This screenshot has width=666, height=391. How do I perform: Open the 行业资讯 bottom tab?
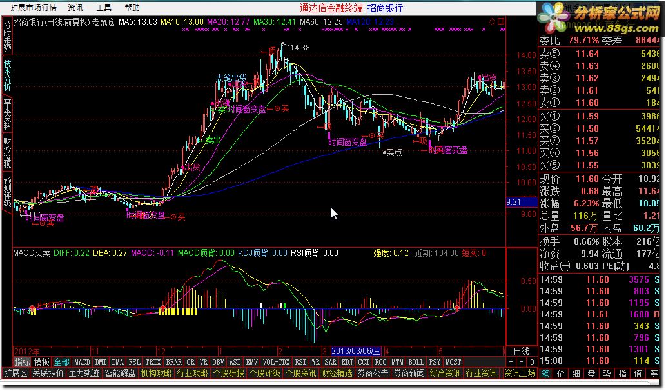(x=481, y=373)
